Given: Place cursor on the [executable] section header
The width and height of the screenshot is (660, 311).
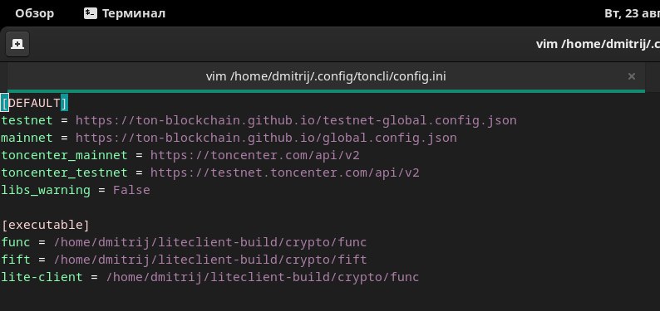Looking at the screenshot, I should click(46, 225).
